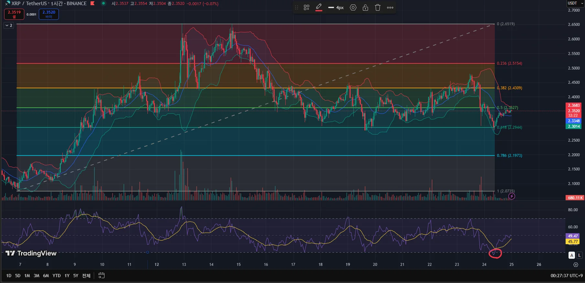
Task: Open timezone menu showing 00:27:37 UTC+9
Action: click(567, 276)
